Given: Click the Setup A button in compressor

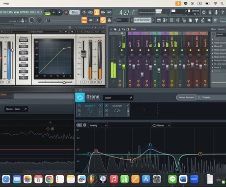Looking at the screenshot, I should 88,31.
